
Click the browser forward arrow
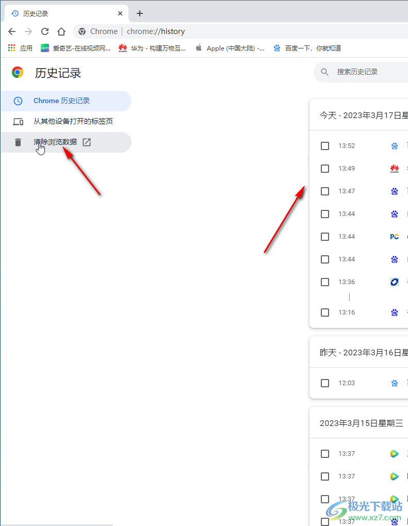28,31
